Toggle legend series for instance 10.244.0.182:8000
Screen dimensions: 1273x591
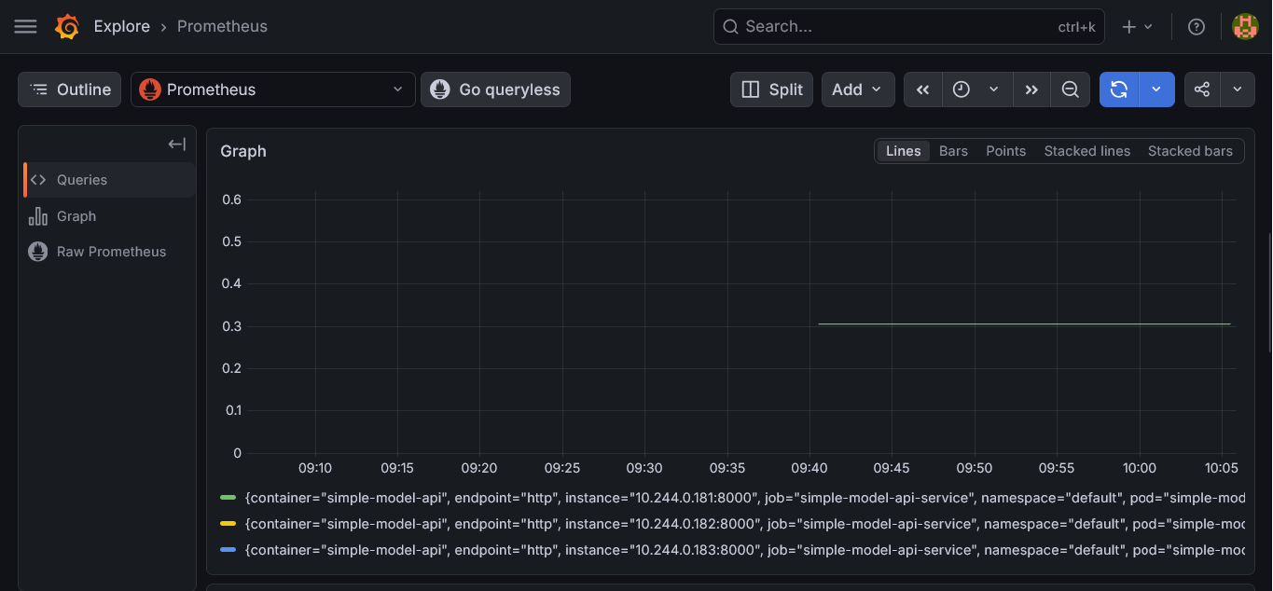(x=744, y=524)
